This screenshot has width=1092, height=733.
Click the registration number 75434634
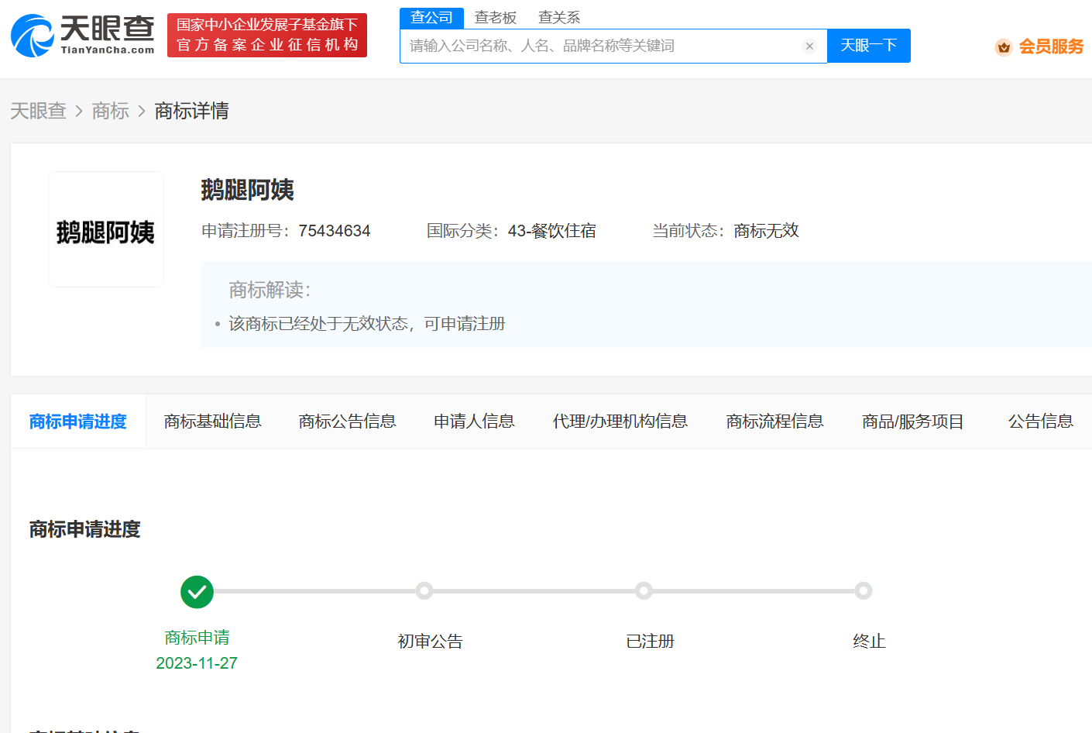[x=334, y=231]
